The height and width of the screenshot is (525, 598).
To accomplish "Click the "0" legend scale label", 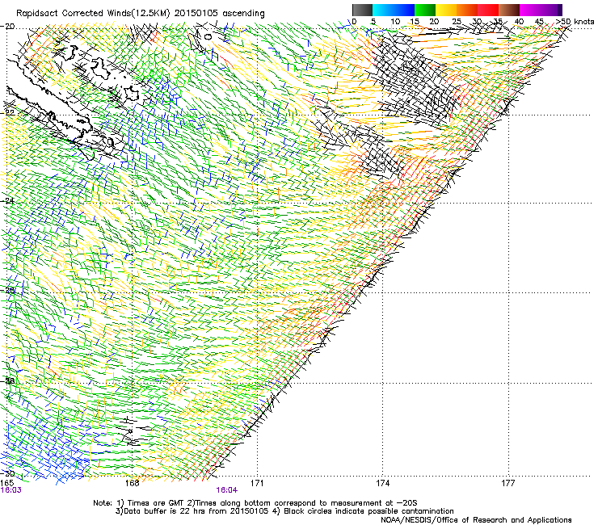I will 354,21.
